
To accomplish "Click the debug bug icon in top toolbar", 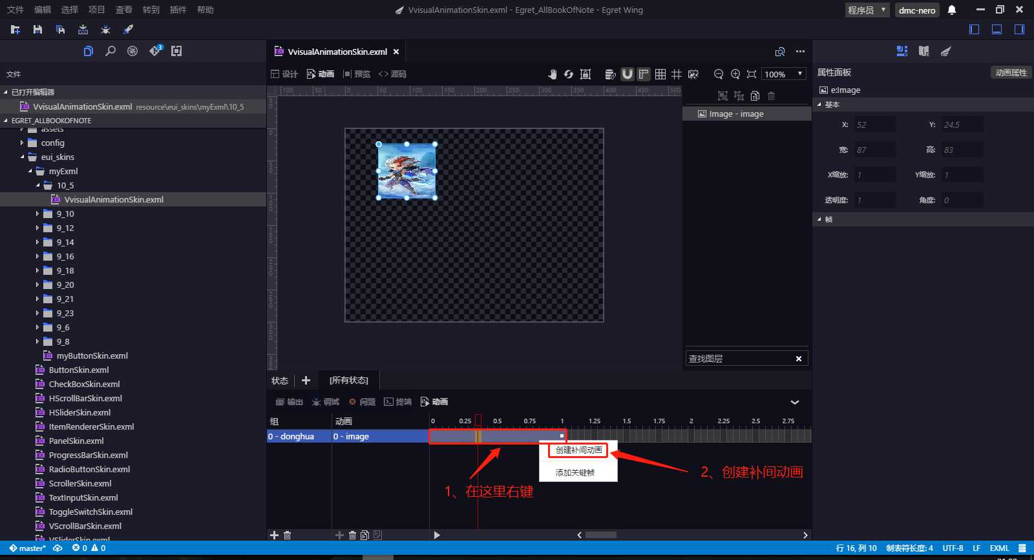I will (x=105, y=30).
